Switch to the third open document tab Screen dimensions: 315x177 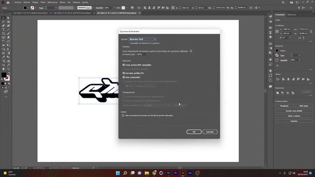point(117,13)
